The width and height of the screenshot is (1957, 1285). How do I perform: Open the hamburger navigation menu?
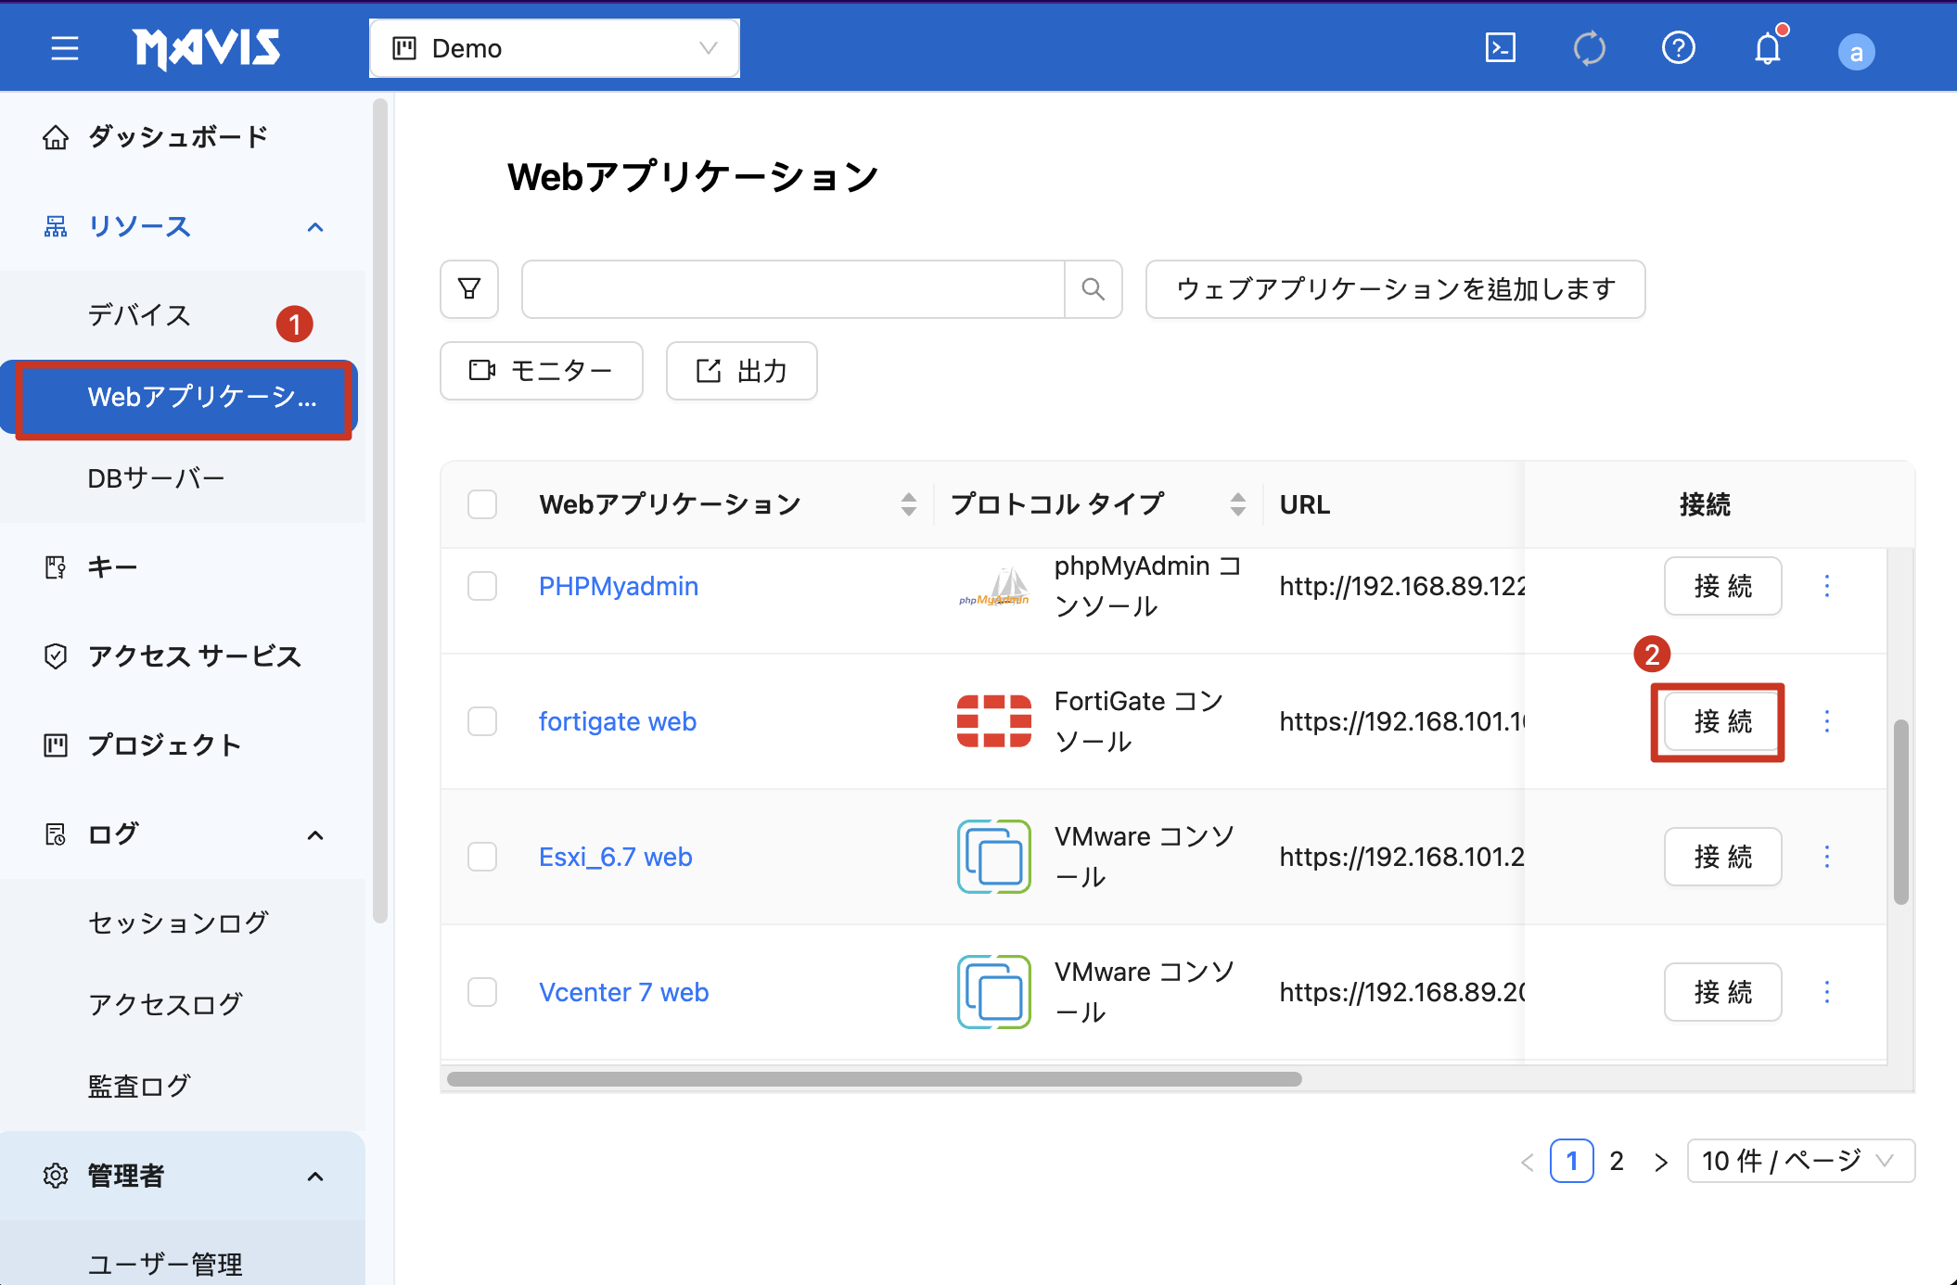coord(64,48)
